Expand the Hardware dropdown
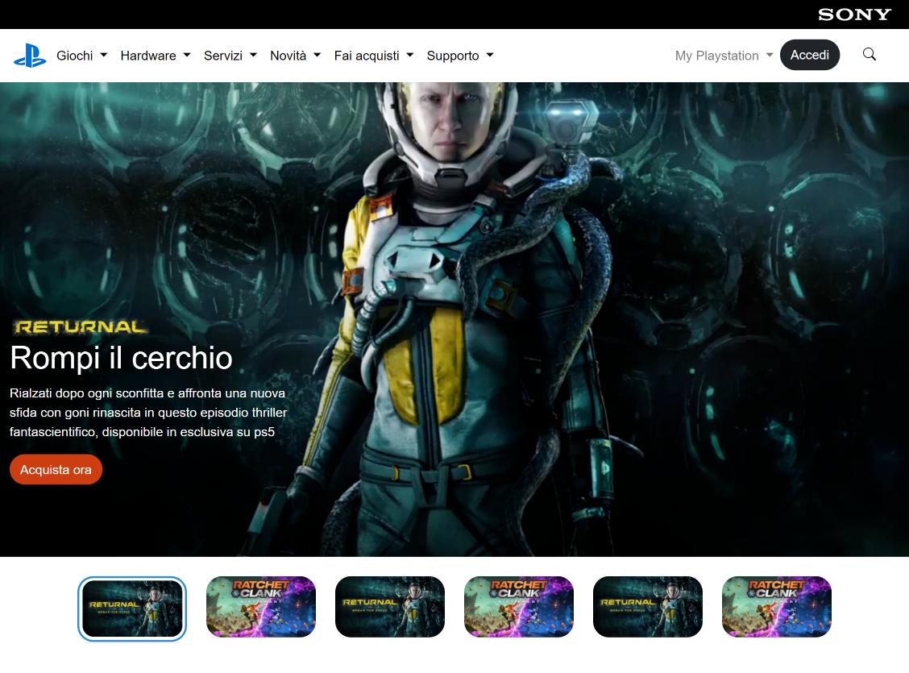Image resolution: width=909 pixels, height=673 pixels. 155,56
